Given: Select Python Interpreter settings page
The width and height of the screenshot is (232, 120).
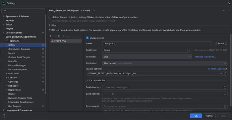Looking at the screenshot, I should coord(18,69).
